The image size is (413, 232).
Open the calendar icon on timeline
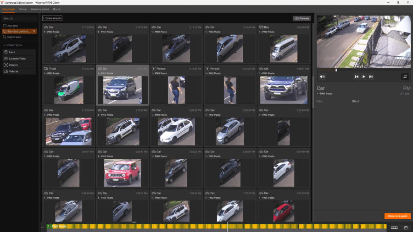point(406,227)
